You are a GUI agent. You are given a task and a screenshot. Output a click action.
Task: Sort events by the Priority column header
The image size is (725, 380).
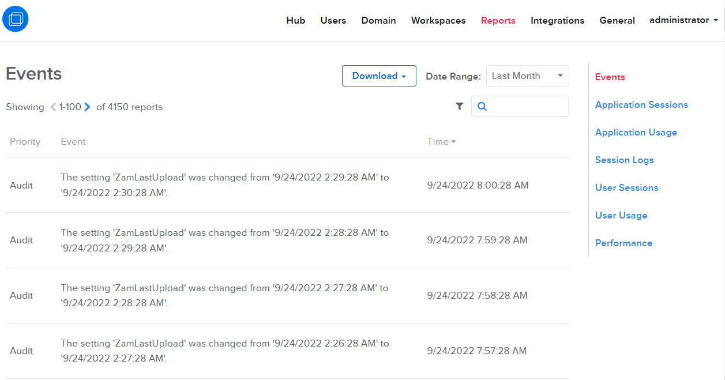pos(25,142)
